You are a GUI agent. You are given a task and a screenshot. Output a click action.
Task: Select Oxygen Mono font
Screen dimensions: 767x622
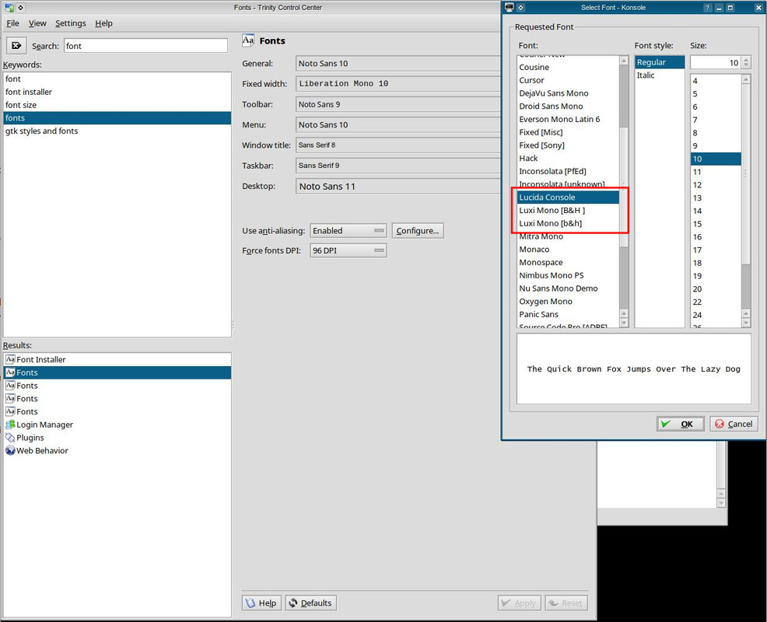pos(568,301)
